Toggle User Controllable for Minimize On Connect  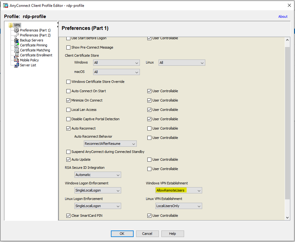tap(150, 100)
